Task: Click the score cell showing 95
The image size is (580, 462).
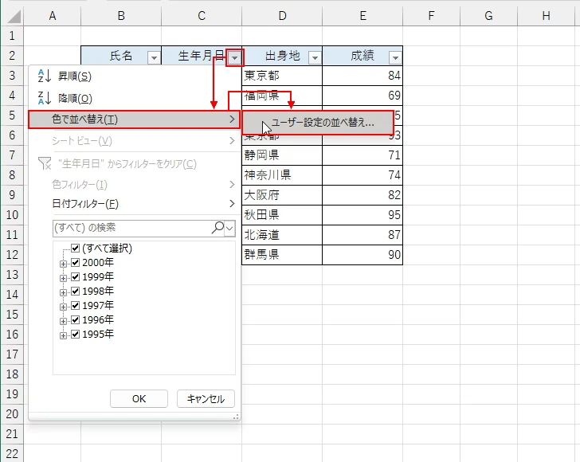Action: click(x=362, y=215)
